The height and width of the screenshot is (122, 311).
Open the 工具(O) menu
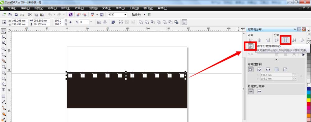[134, 8]
